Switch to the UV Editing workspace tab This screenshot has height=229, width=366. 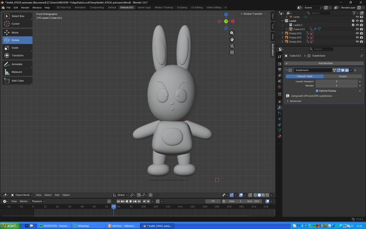point(197,8)
